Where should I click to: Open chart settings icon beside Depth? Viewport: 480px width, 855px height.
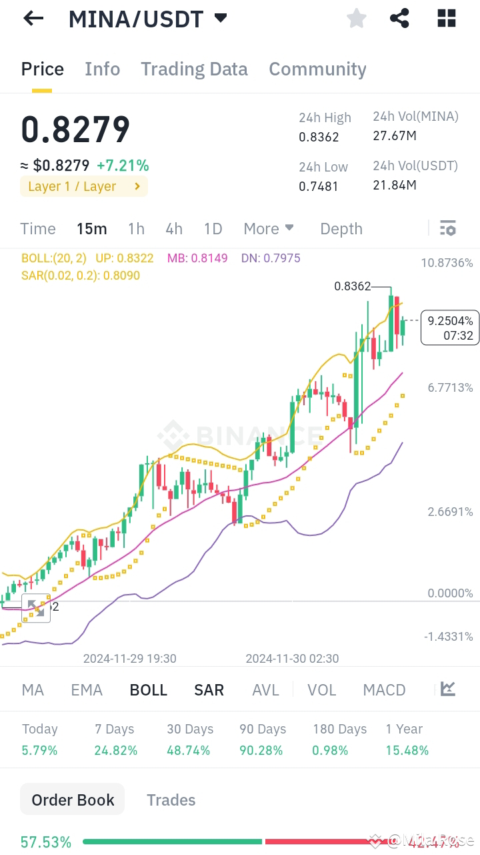447,228
